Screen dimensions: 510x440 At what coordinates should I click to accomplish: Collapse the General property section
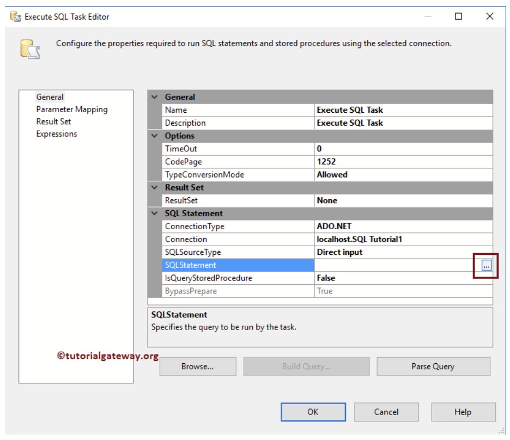tap(155, 97)
